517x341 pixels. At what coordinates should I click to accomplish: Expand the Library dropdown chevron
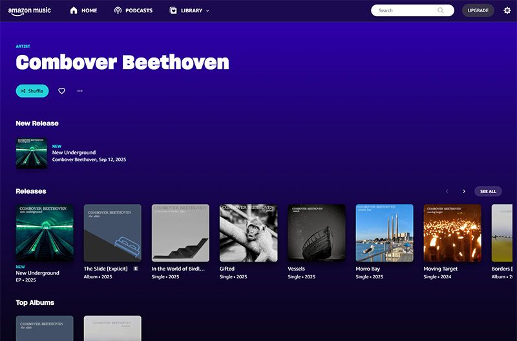click(x=207, y=11)
